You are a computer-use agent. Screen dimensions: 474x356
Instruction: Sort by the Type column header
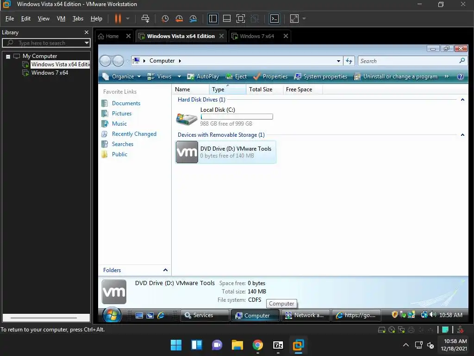pyautogui.click(x=227, y=89)
